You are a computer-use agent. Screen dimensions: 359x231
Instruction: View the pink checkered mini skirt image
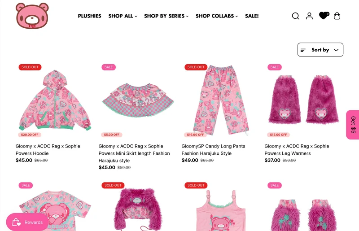click(x=138, y=100)
